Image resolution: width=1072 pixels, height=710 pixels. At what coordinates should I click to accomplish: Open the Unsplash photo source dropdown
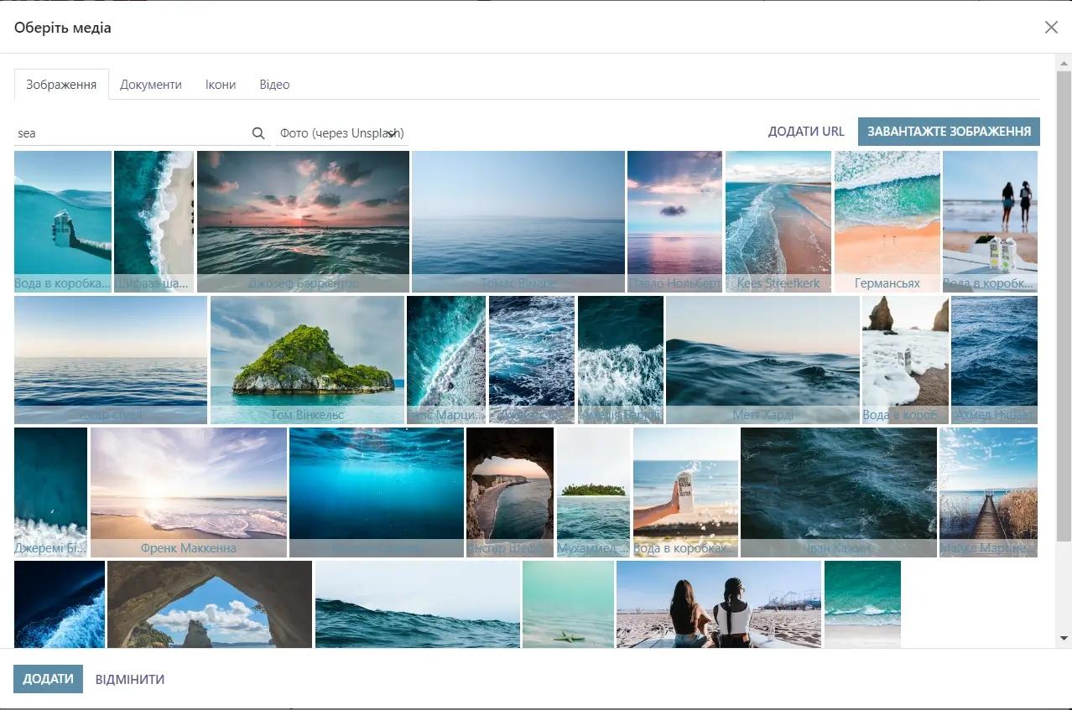[342, 133]
